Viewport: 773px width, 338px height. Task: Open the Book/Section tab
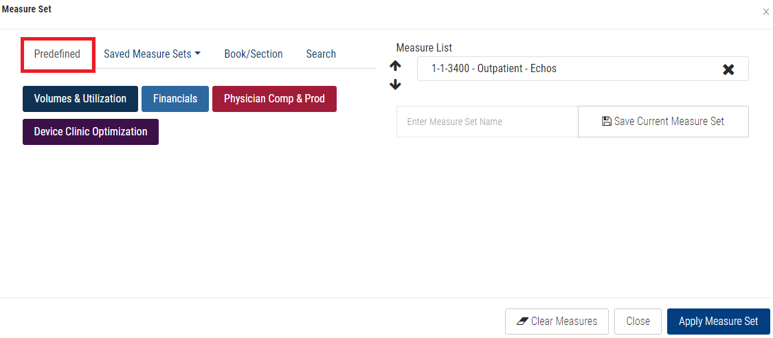click(254, 54)
